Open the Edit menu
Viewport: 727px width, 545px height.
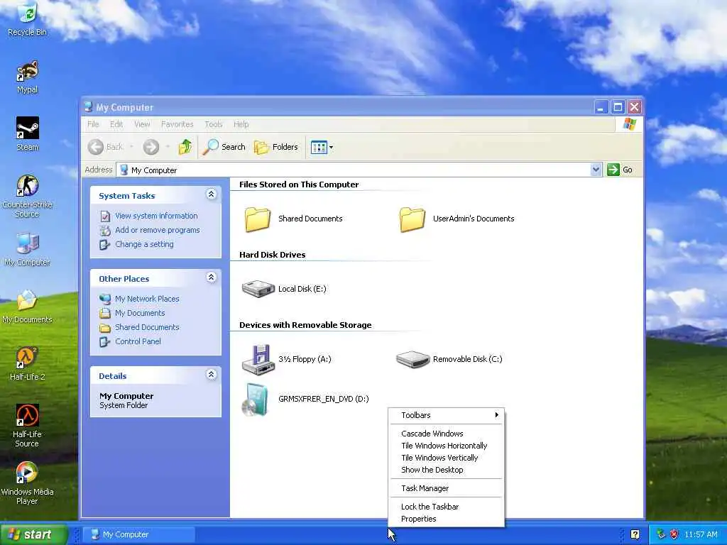pos(116,124)
